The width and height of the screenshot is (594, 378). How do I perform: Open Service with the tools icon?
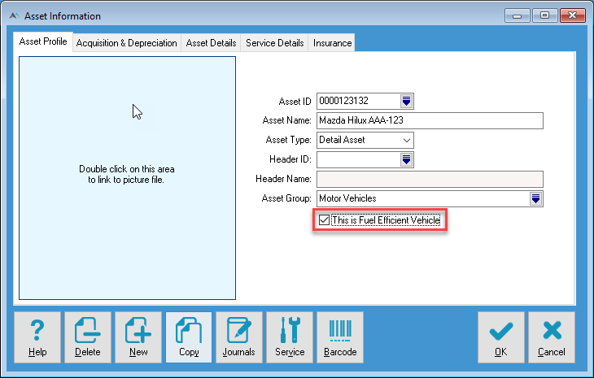290,337
